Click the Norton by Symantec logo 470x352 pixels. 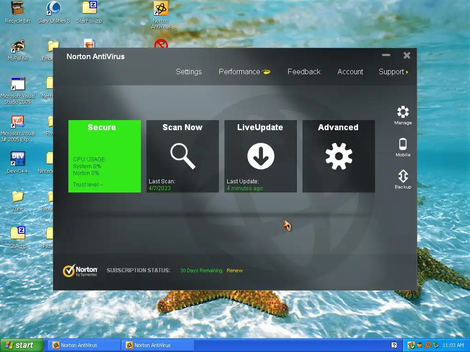80,270
